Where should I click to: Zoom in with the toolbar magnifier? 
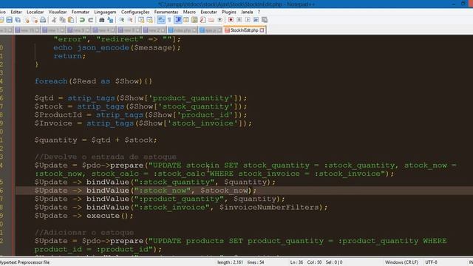121,20
